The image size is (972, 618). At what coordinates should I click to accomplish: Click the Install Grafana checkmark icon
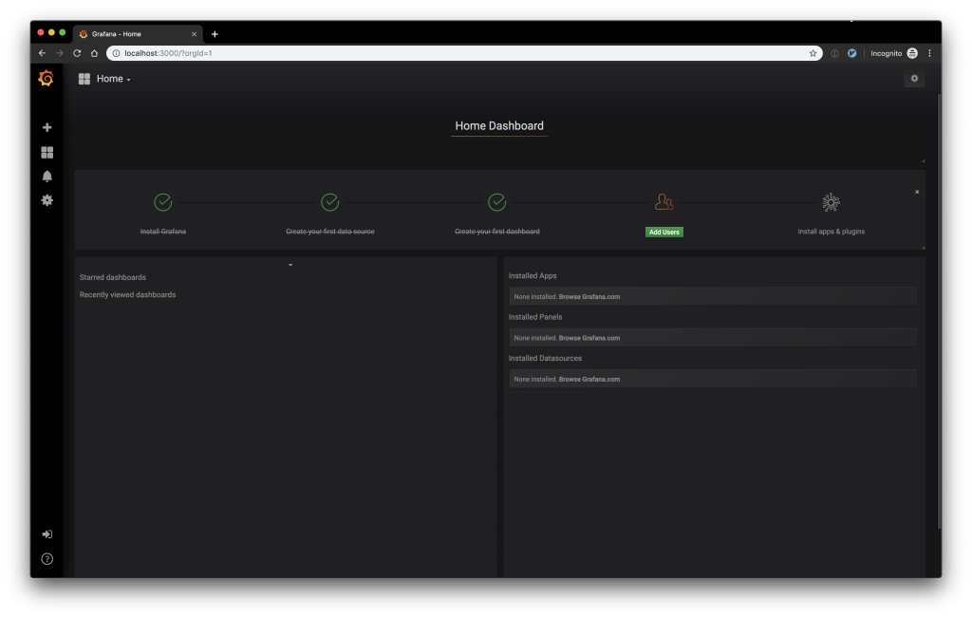(x=163, y=202)
